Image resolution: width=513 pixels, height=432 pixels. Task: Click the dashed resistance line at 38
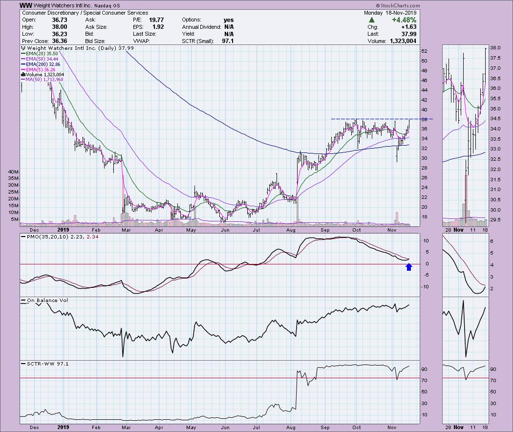[382, 119]
